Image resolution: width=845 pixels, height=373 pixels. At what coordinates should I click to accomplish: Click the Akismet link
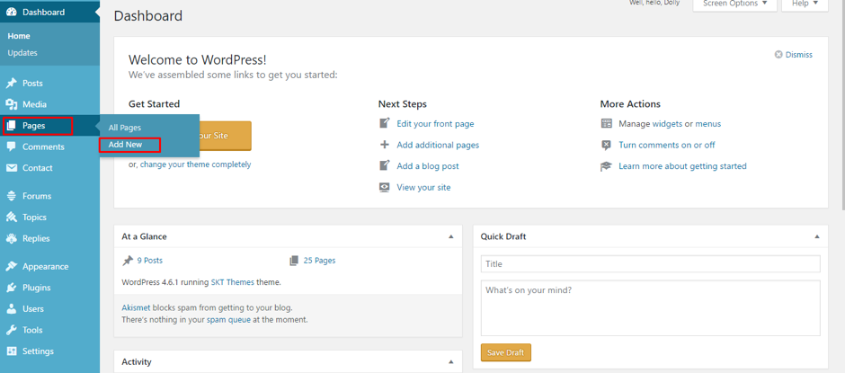point(136,308)
